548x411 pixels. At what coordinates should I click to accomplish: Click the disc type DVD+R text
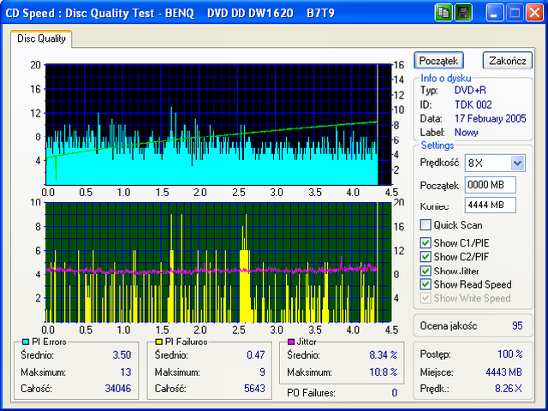pyautogui.click(x=470, y=90)
